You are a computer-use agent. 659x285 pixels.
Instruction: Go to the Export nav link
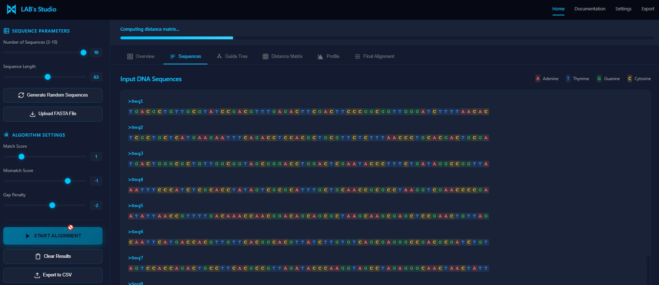tap(648, 9)
